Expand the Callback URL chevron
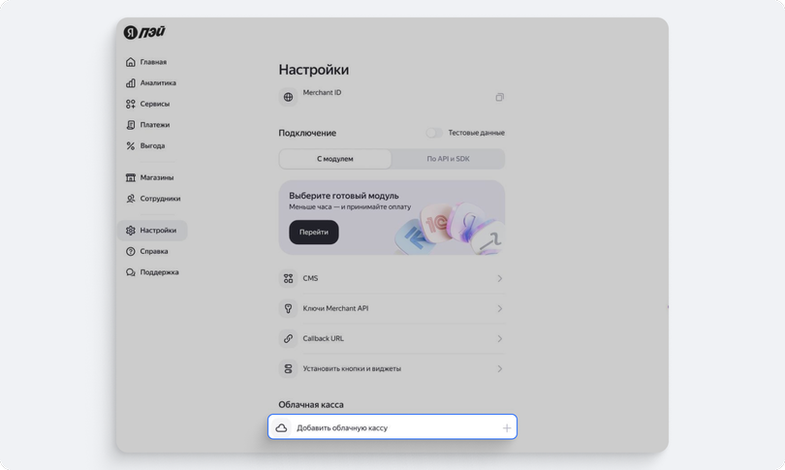The width and height of the screenshot is (785, 470). pyautogui.click(x=500, y=339)
